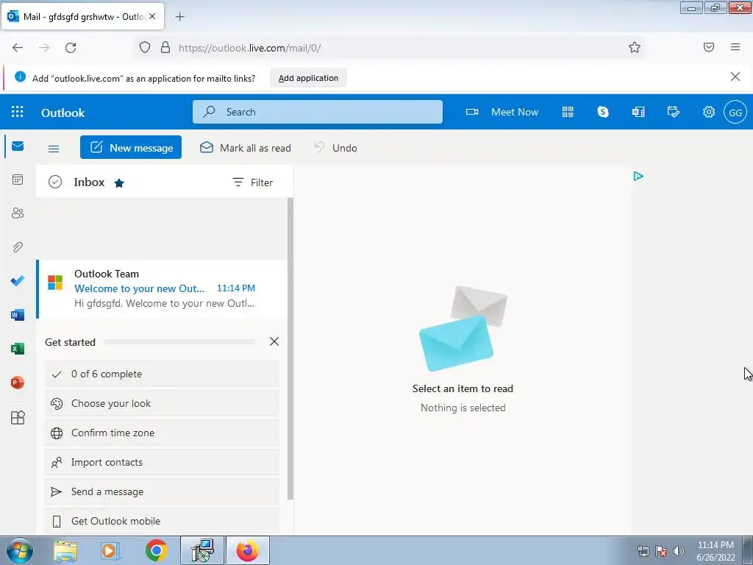The width and height of the screenshot is (753, 565).
Task: Open the To Do checkmark icon
Action: click(x=18, y=280)
